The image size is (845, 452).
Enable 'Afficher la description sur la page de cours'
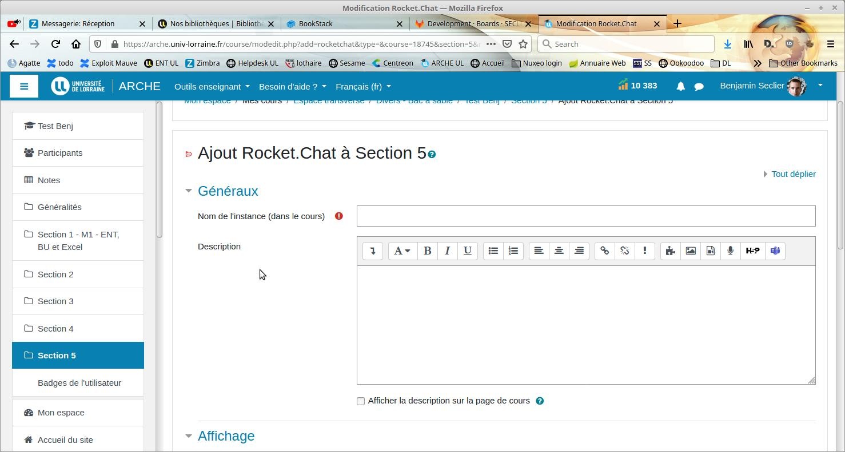(361, 401)
